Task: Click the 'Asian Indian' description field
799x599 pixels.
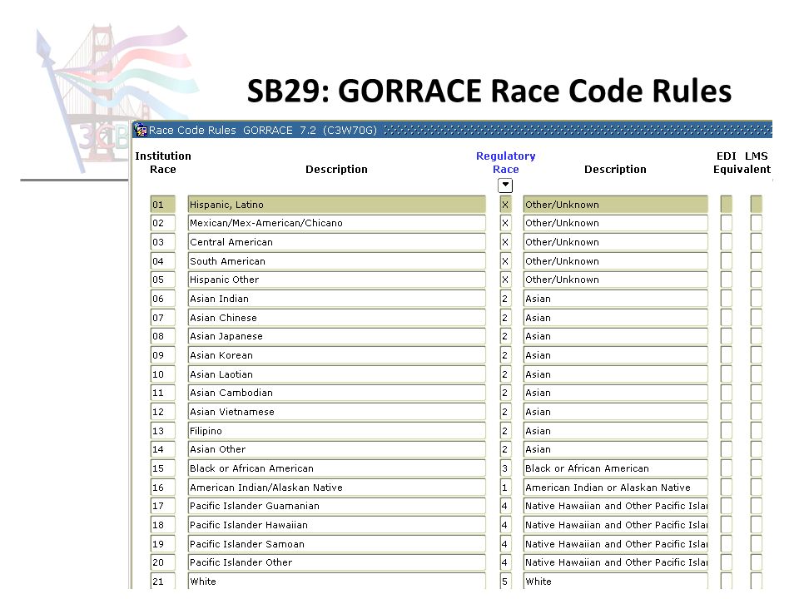Action: pos(337,299)
